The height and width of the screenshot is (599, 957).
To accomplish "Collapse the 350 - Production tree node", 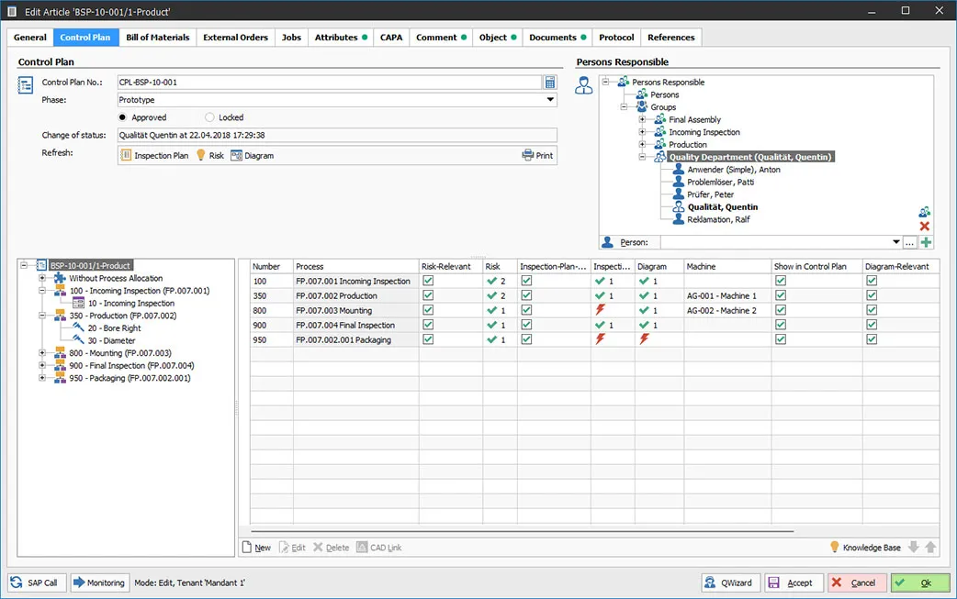I will point(42,316).
